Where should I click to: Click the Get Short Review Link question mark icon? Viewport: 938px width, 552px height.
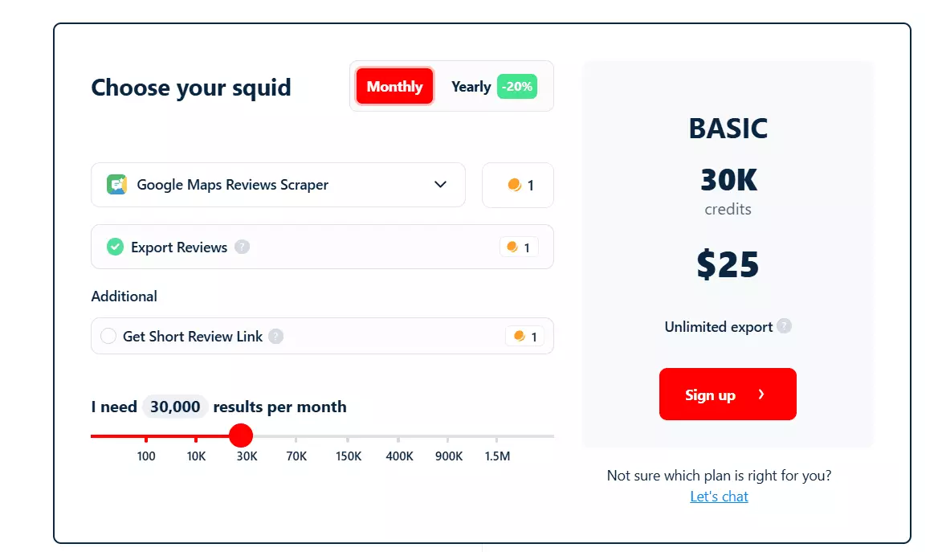coord(275,336)
